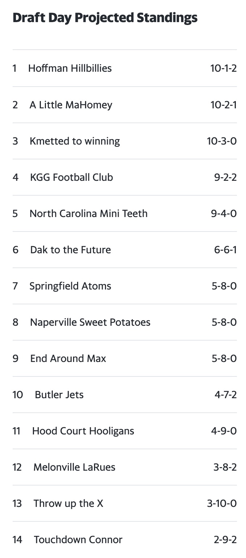Open the Dak to the Future team
The image size is (246, 558).
pyautogui.click(x=71, y=250)
